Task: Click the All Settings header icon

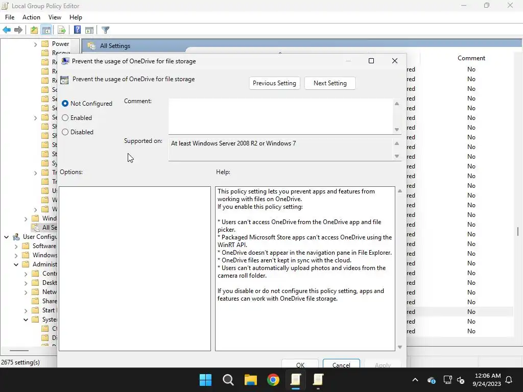Action: (91, 46)
